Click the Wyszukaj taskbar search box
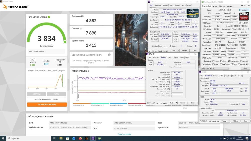Viewport: 251px width, 141px height. pyautogui.click(x=29, y=138)
